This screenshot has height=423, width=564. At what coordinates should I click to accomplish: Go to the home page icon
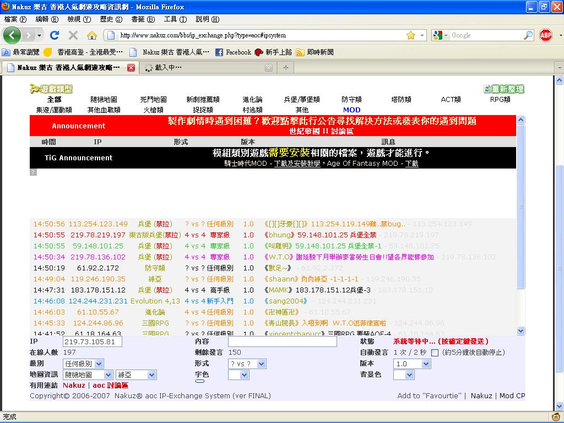(91, 35)
